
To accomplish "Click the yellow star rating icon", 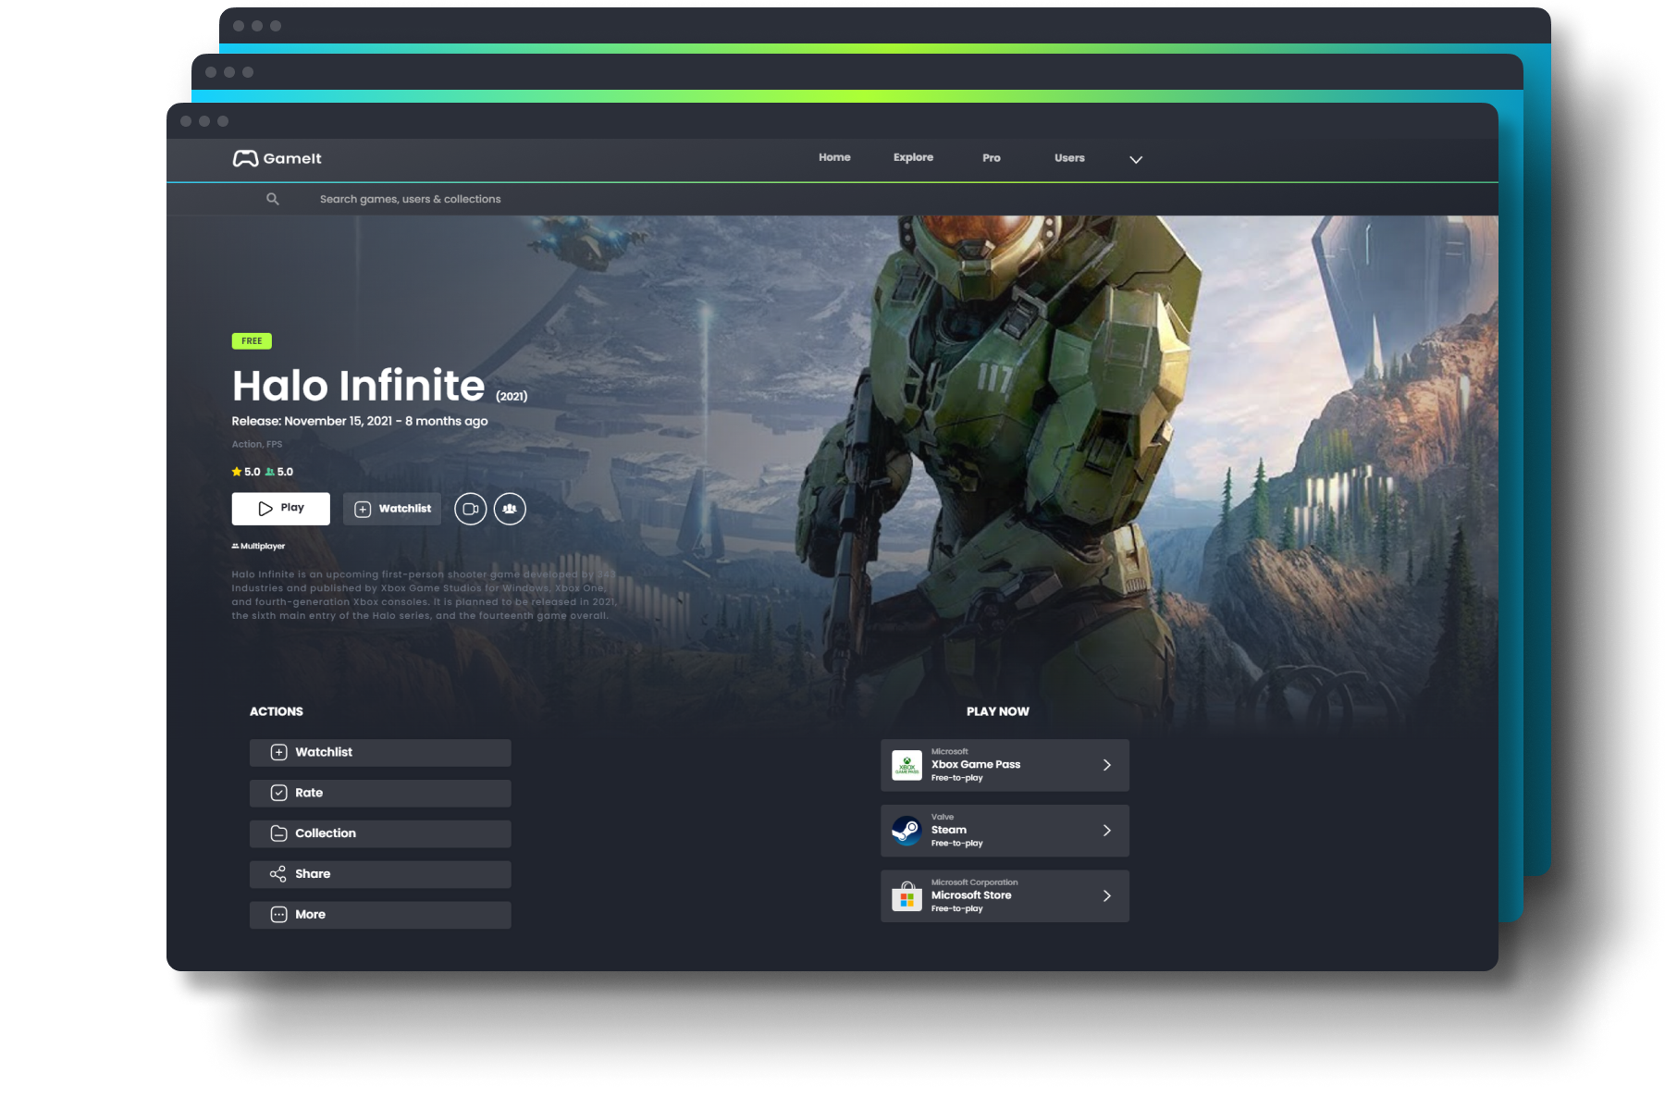I will 237,472.
